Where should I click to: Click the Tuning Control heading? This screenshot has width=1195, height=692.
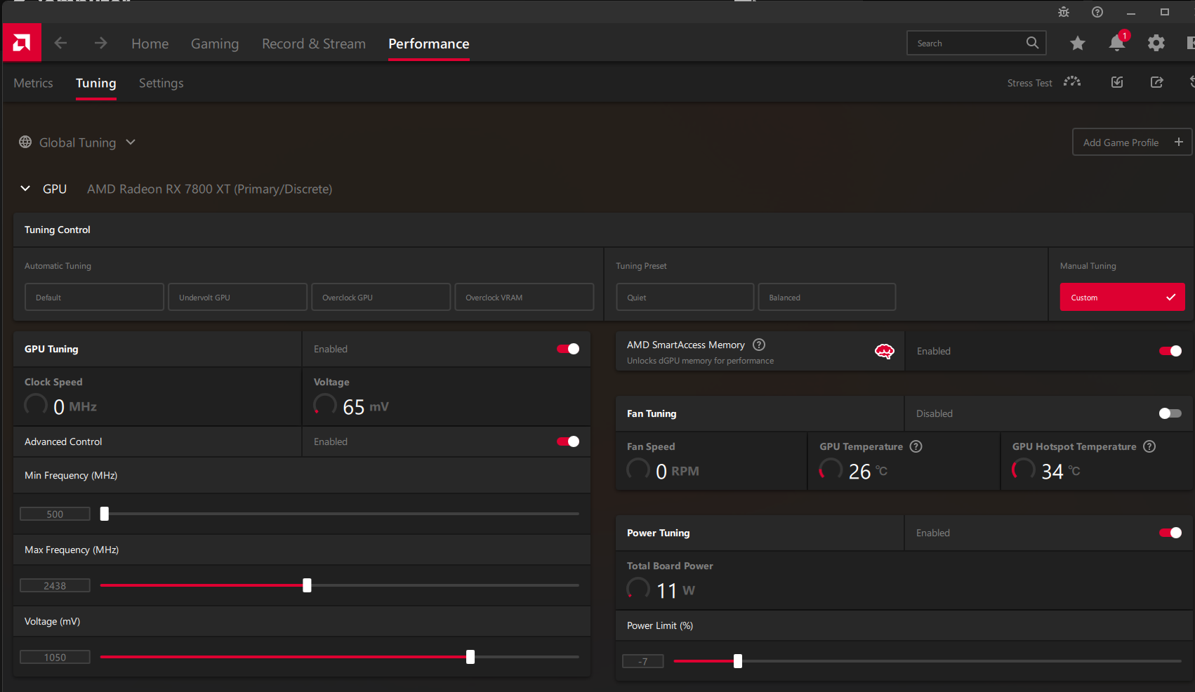pos(58,229)
